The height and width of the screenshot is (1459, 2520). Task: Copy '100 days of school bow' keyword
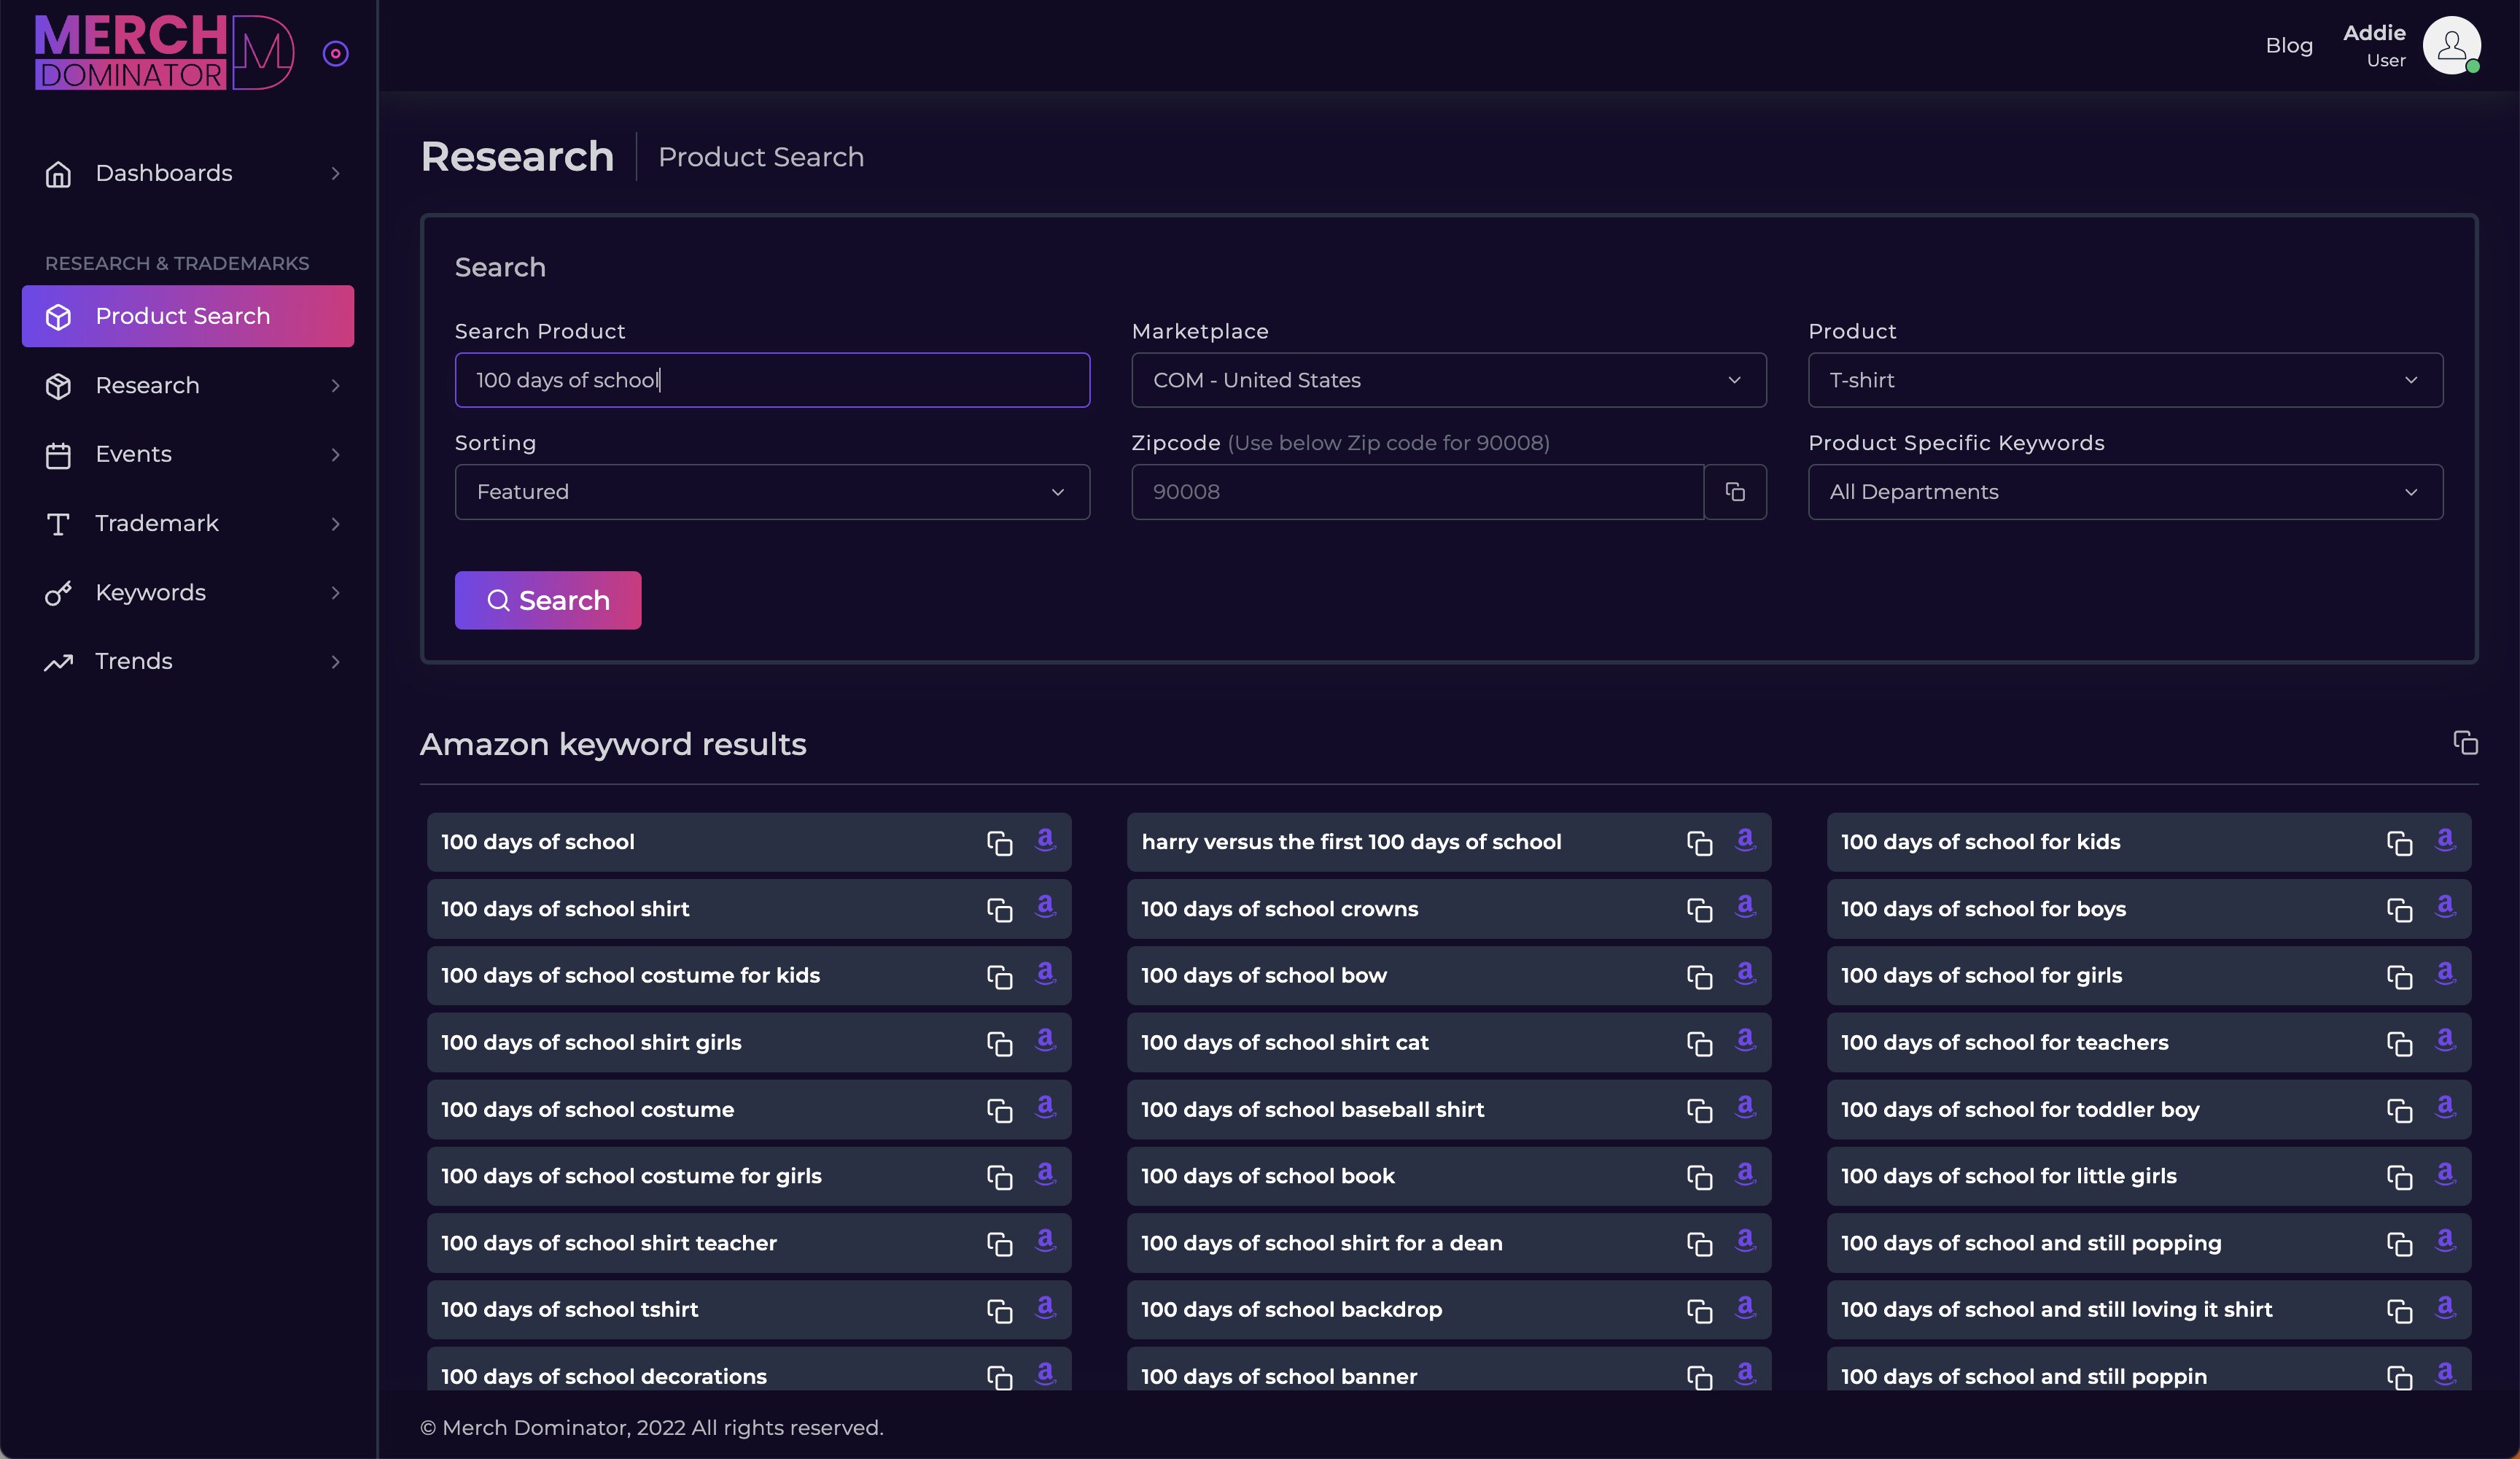pos(1699,977)
